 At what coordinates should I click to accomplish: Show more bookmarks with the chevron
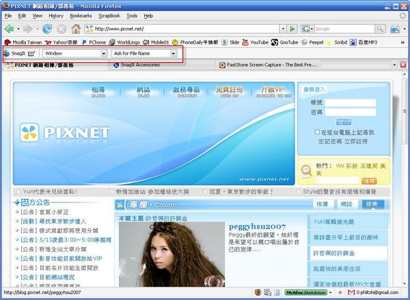[x=402, y=42]
